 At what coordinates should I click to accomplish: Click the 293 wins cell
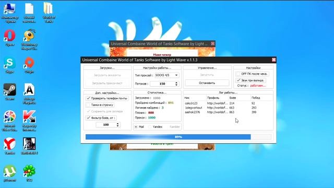pos(254,108)
